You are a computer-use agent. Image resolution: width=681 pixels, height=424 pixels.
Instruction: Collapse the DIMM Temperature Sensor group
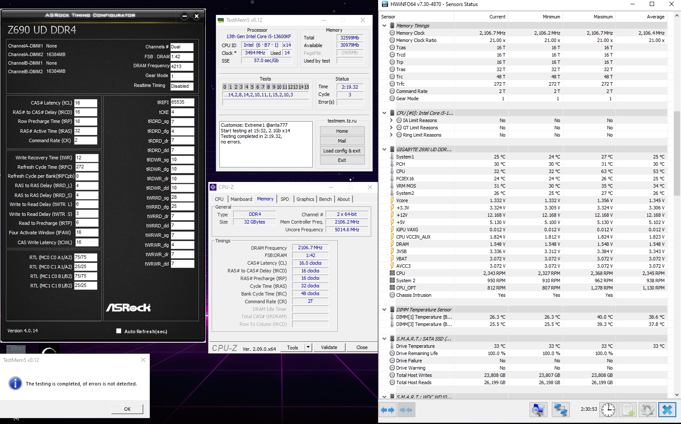(385, 310)
